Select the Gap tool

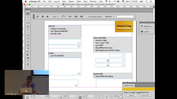tap(28, 23)
